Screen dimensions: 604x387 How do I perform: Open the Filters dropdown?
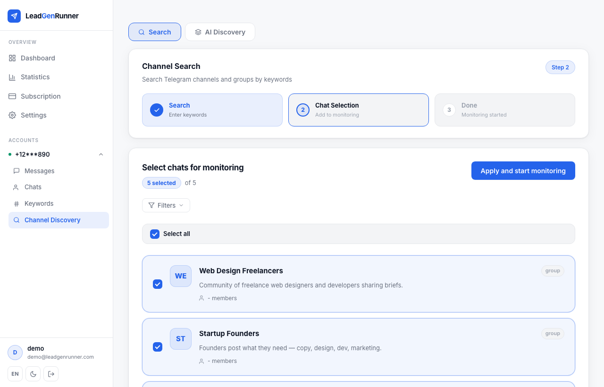(x=166, y=205)
